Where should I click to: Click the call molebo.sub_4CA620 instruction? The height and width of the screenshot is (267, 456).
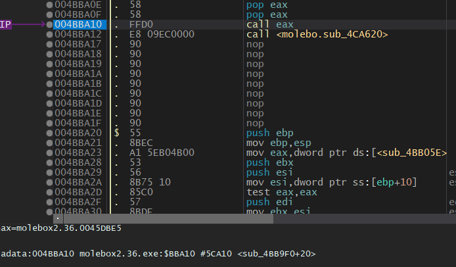tap(317, 34)
